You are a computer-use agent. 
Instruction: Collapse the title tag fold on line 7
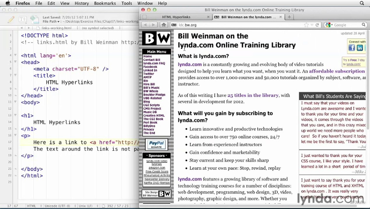pos(15,75)
